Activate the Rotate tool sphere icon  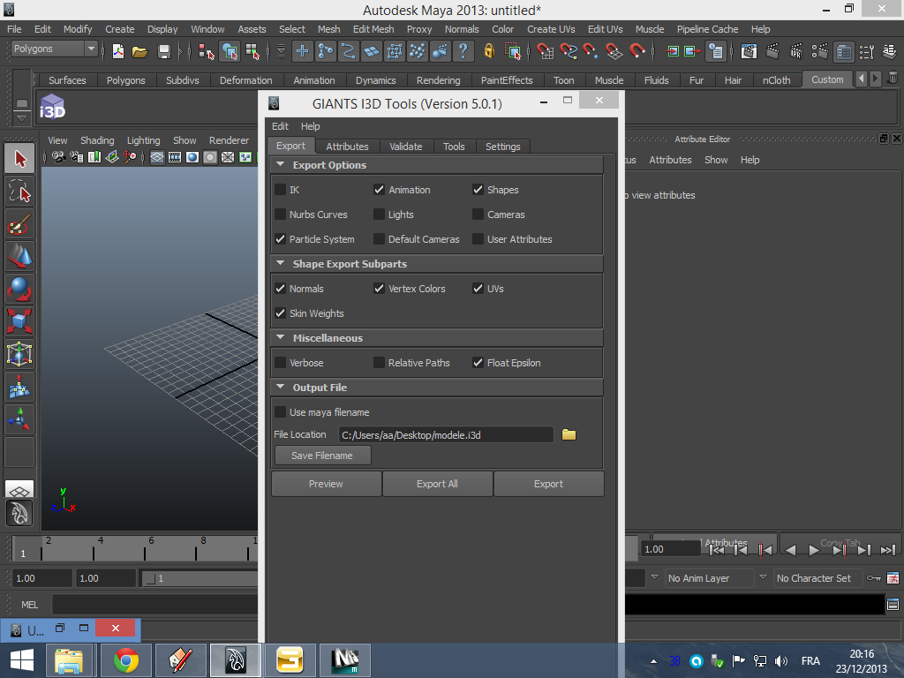coord(19,289)
